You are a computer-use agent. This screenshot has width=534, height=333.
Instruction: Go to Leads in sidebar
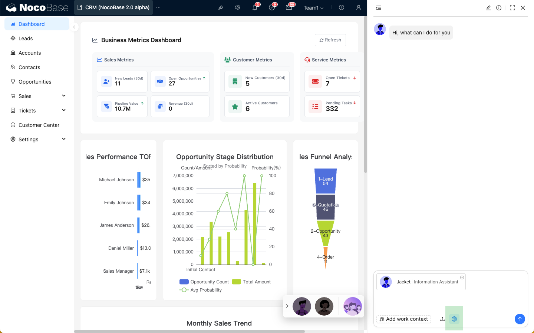pos(26,38)
